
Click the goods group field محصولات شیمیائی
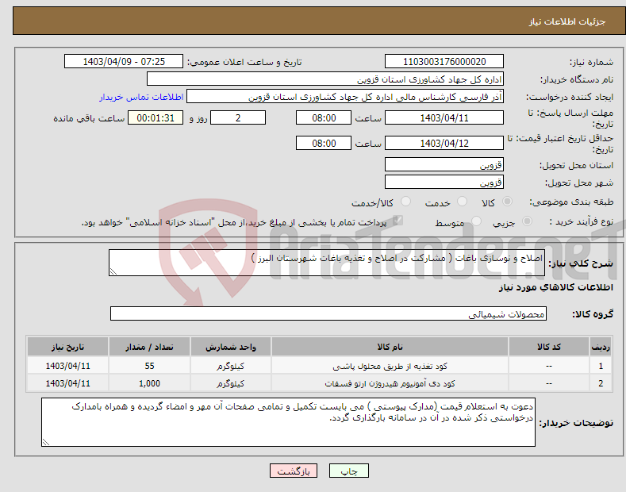[x=328, y=314]
